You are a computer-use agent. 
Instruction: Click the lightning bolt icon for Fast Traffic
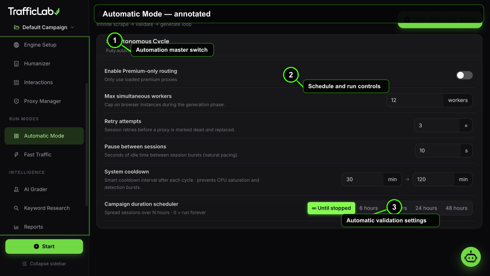(16, 154)
